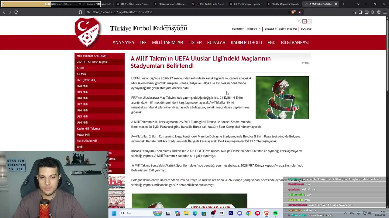This screenshot has height=218, width=389.
Task: Reload the page with the refresh icon
Action: (x=16, y=12)
